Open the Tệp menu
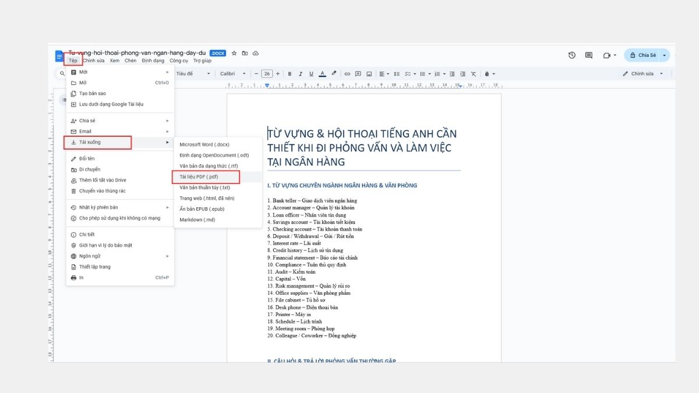The image size is (699, 393). coord(73,61)
